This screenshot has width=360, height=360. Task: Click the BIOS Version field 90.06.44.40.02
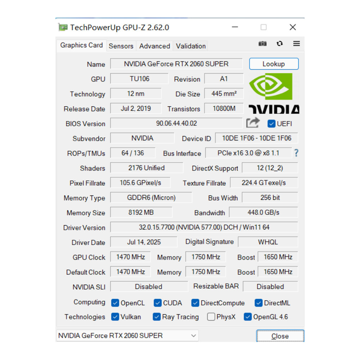click(x=176, y=123)
